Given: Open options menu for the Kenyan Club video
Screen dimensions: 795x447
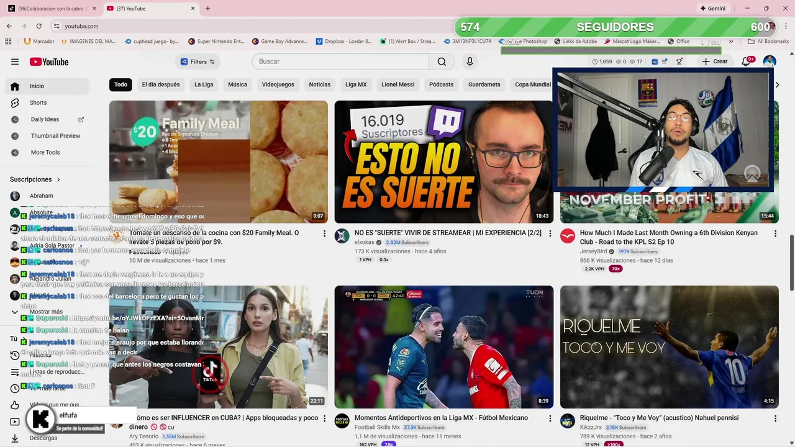Looking at the screenshot, I should 775,233.
